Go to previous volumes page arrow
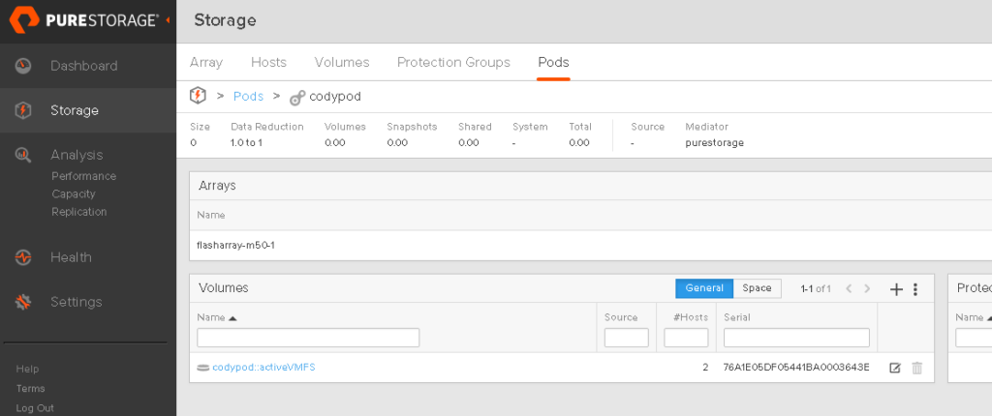Viewport: 992px width, 416px height. (849, 289)
